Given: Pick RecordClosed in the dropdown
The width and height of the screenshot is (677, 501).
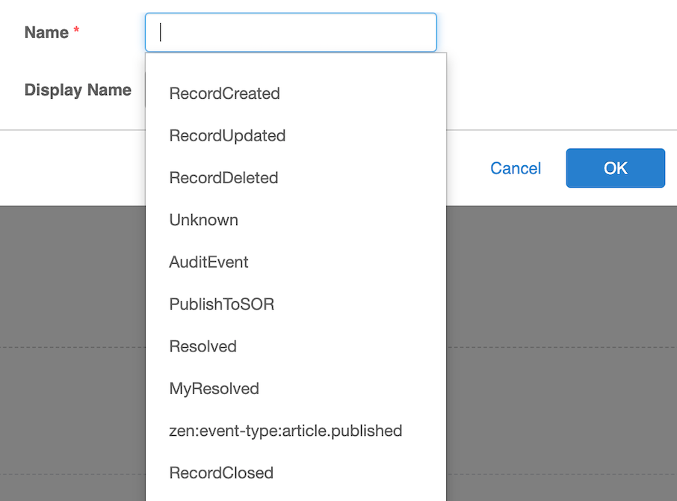Looking at the screenshot, I should point(296,473).
